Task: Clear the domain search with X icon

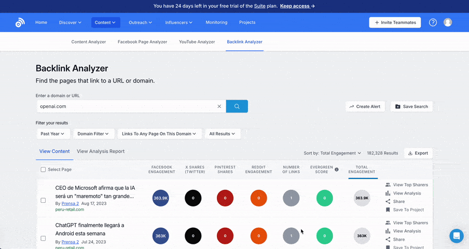Action: pos(219,106)
